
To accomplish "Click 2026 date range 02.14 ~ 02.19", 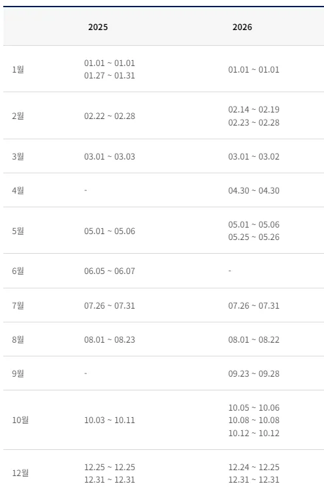I will click(253, 109).
